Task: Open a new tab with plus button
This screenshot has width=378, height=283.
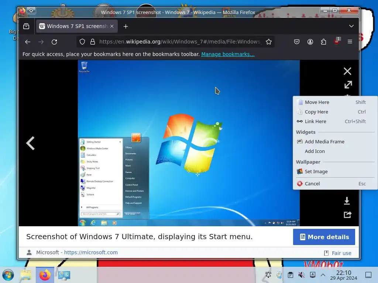Action: pos(126,26)
